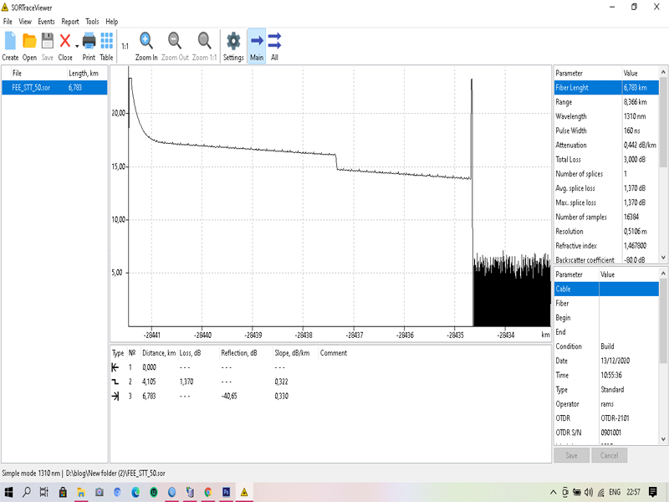Open the Report menu
669x502 pixels.
pyautogui.click(x=70, y=21)
